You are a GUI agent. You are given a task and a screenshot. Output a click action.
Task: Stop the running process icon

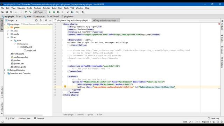(62, 12)
